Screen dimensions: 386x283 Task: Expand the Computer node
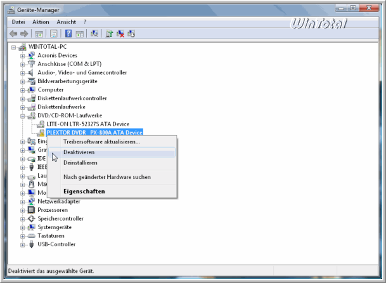pos(22,90)
